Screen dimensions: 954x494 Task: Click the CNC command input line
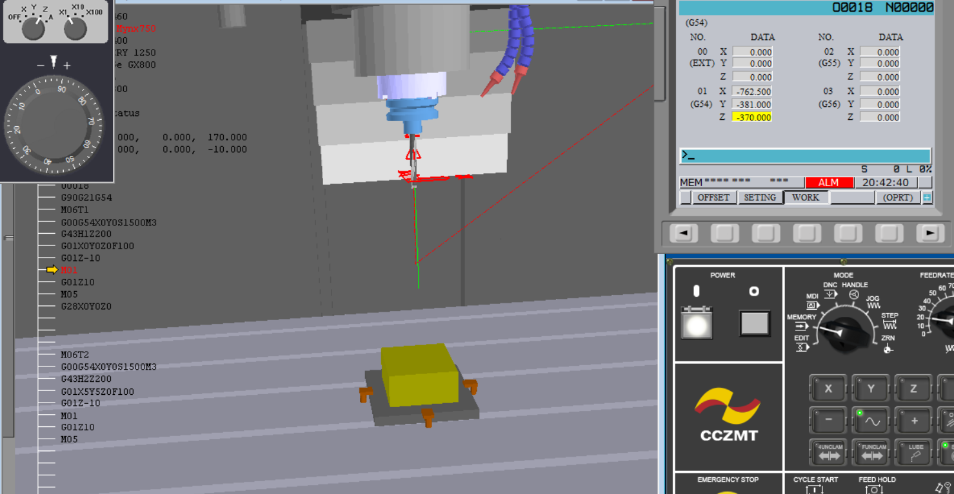tap(806, 155)
